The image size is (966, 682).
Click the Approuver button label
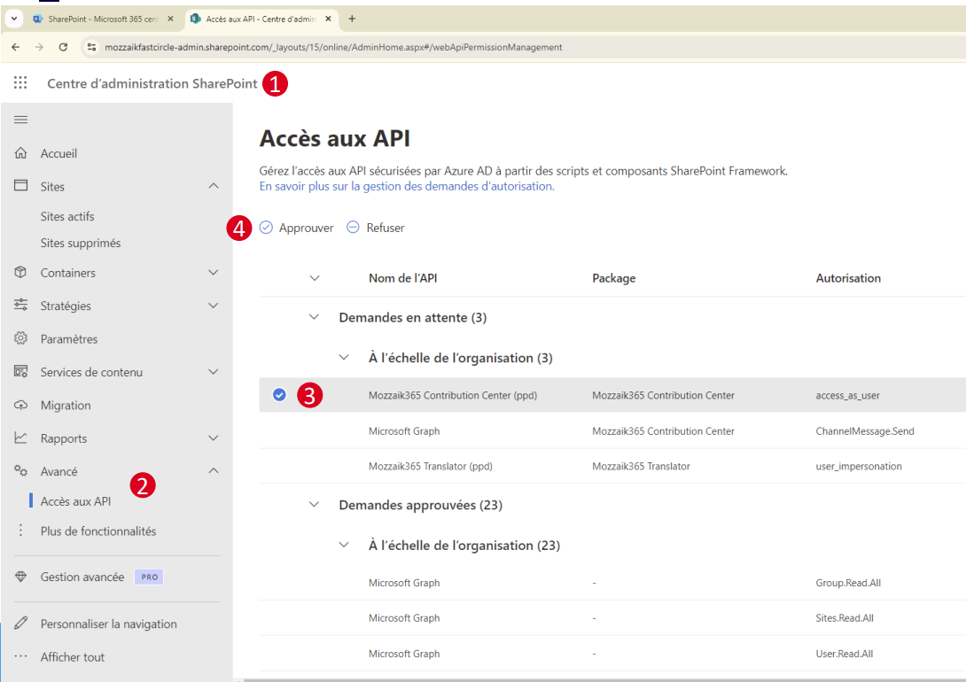pyautogui.click(x=306, y=228)
